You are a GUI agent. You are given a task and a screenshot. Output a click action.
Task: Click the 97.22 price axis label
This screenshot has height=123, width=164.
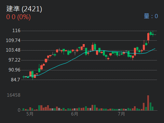[x=14, y=60]
